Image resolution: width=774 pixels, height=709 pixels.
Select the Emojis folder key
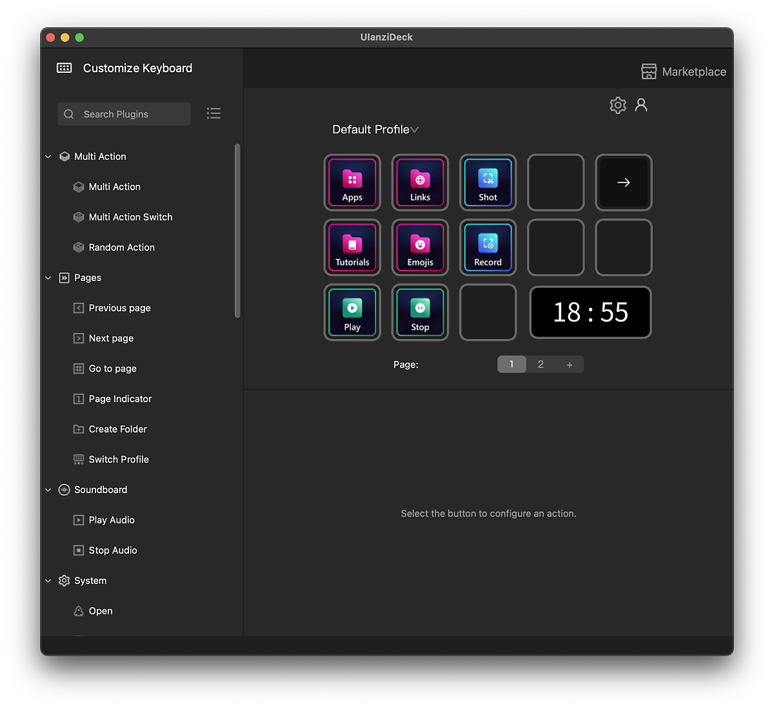pyautogui.click(x=420, y=248)
